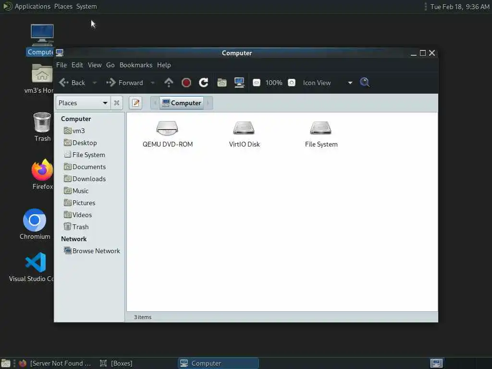Open the Edit menu
Screen dimensions: 492x369
[x=77, y=65]
